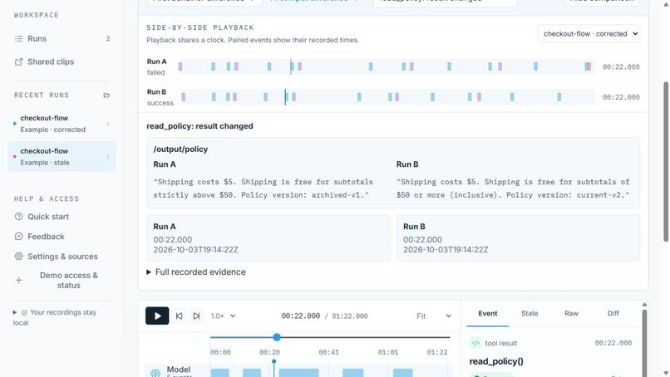This screenshot has height=377, width=670.
Task: Open the Shared clips icon
Action: tap(18, 62)
